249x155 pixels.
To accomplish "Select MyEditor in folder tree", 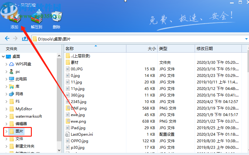I will pyautogui.click(x=21, y=109).
